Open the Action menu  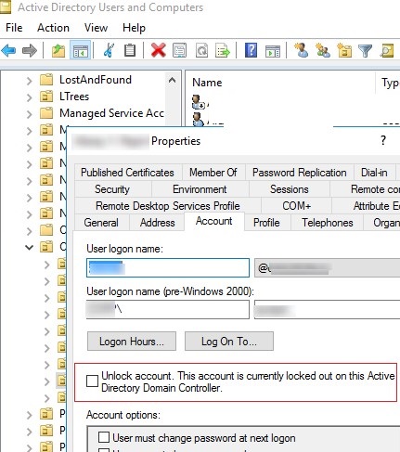pyautogui.click(x=53, y=28)
